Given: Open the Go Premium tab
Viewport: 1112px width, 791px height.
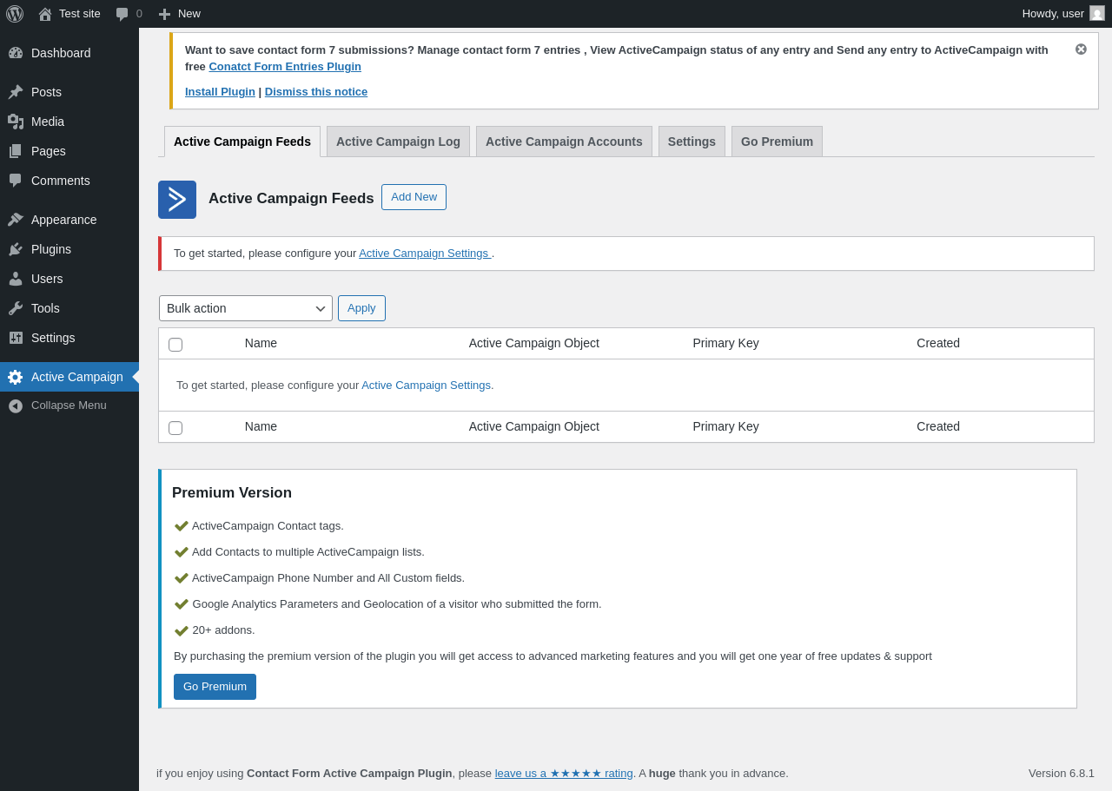Looking at the screenshot, I should (x=777, y=142).
